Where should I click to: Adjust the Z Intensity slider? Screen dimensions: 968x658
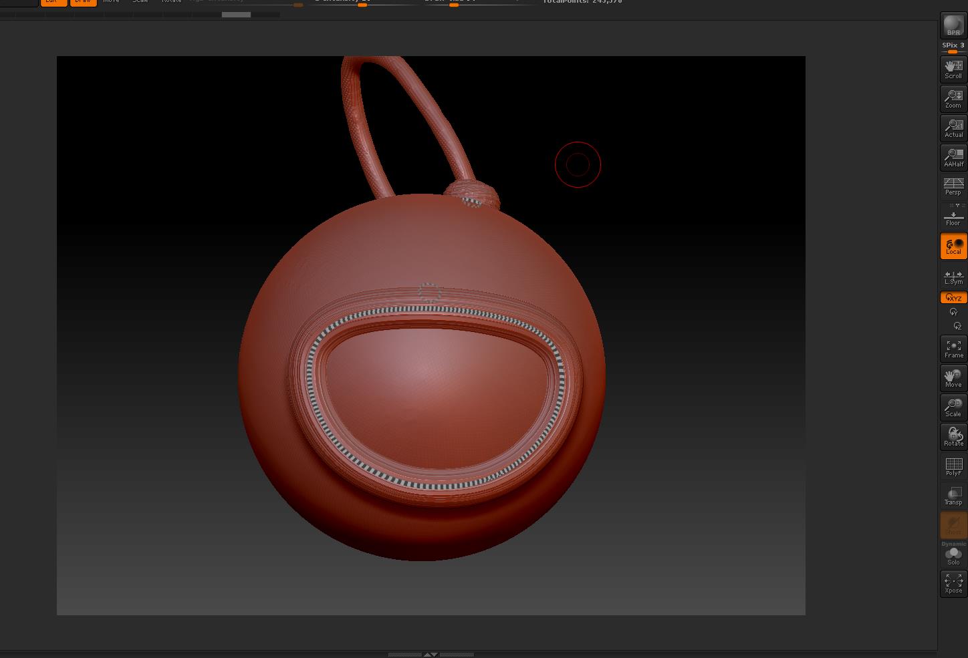point(361,3)
